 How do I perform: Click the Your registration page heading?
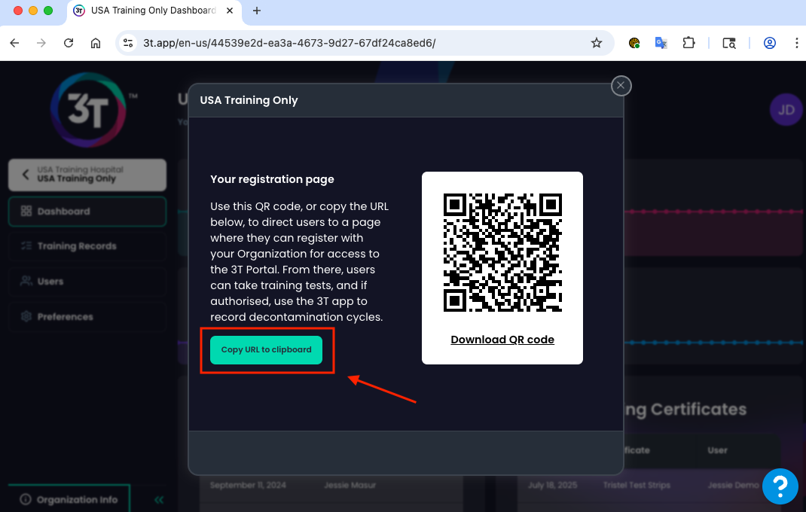click(272, 179)
